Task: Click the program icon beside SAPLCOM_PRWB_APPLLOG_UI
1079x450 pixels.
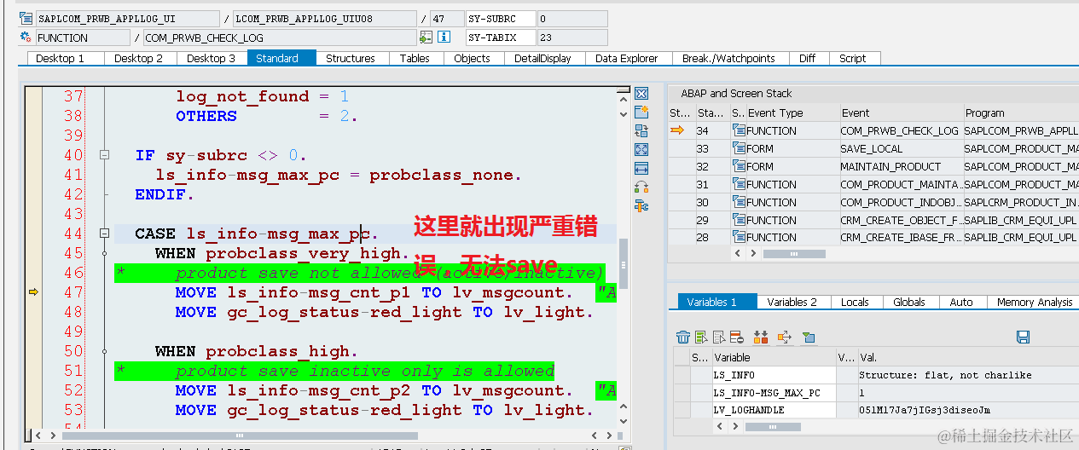Action: point(26,18)
